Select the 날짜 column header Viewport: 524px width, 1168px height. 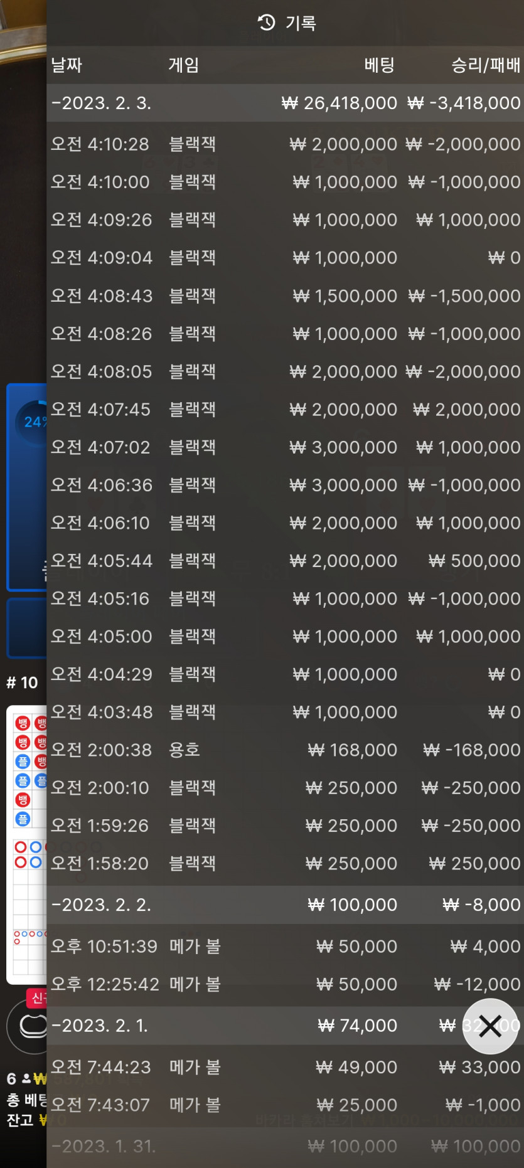click(x=67, y=65)
